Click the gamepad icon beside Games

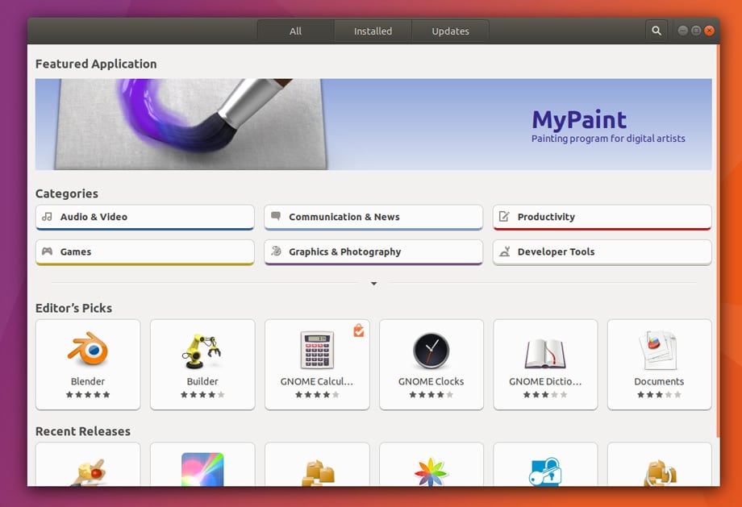pyautogui.click(x=47, y=251)
